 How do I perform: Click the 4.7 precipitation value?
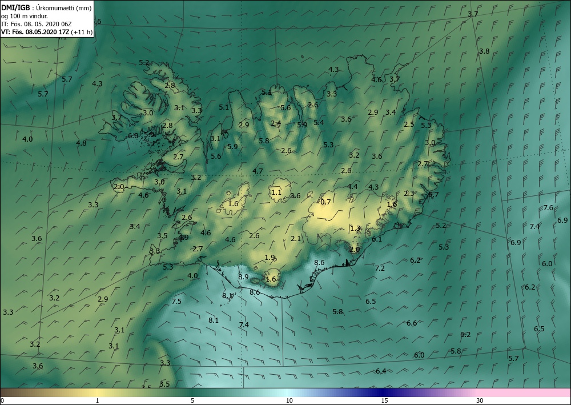258,171
